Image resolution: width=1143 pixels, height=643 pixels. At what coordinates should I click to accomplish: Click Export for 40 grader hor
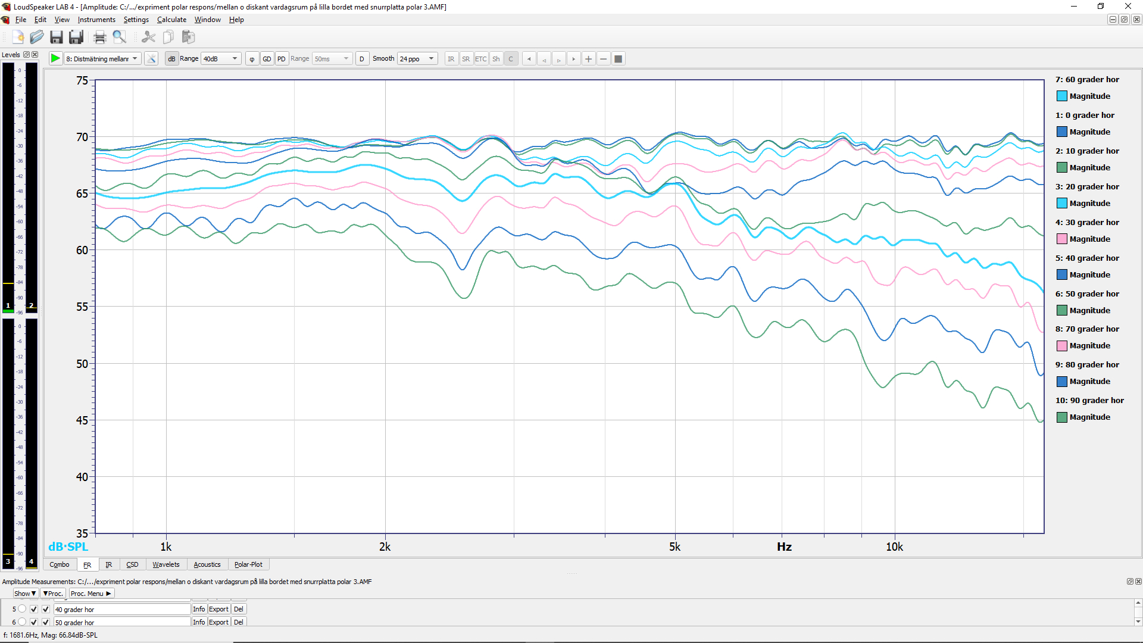coord(218,609)
